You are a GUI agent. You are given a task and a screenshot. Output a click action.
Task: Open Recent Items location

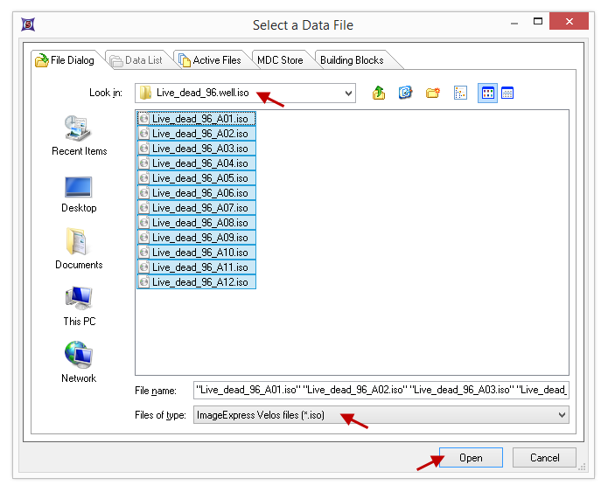tap(79, 136)
